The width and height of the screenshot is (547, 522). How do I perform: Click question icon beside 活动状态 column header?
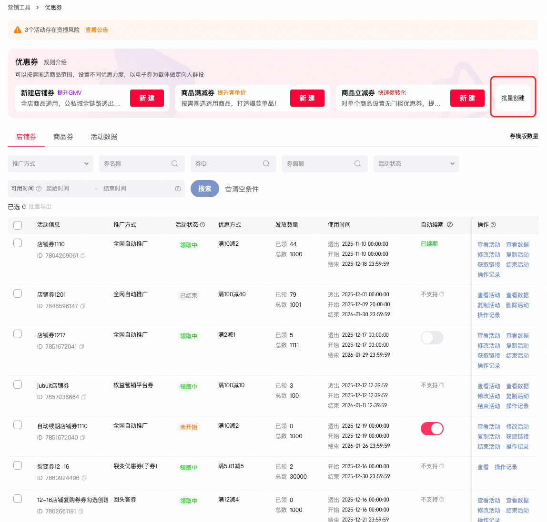pyautogui.click(x=203, y=225)
